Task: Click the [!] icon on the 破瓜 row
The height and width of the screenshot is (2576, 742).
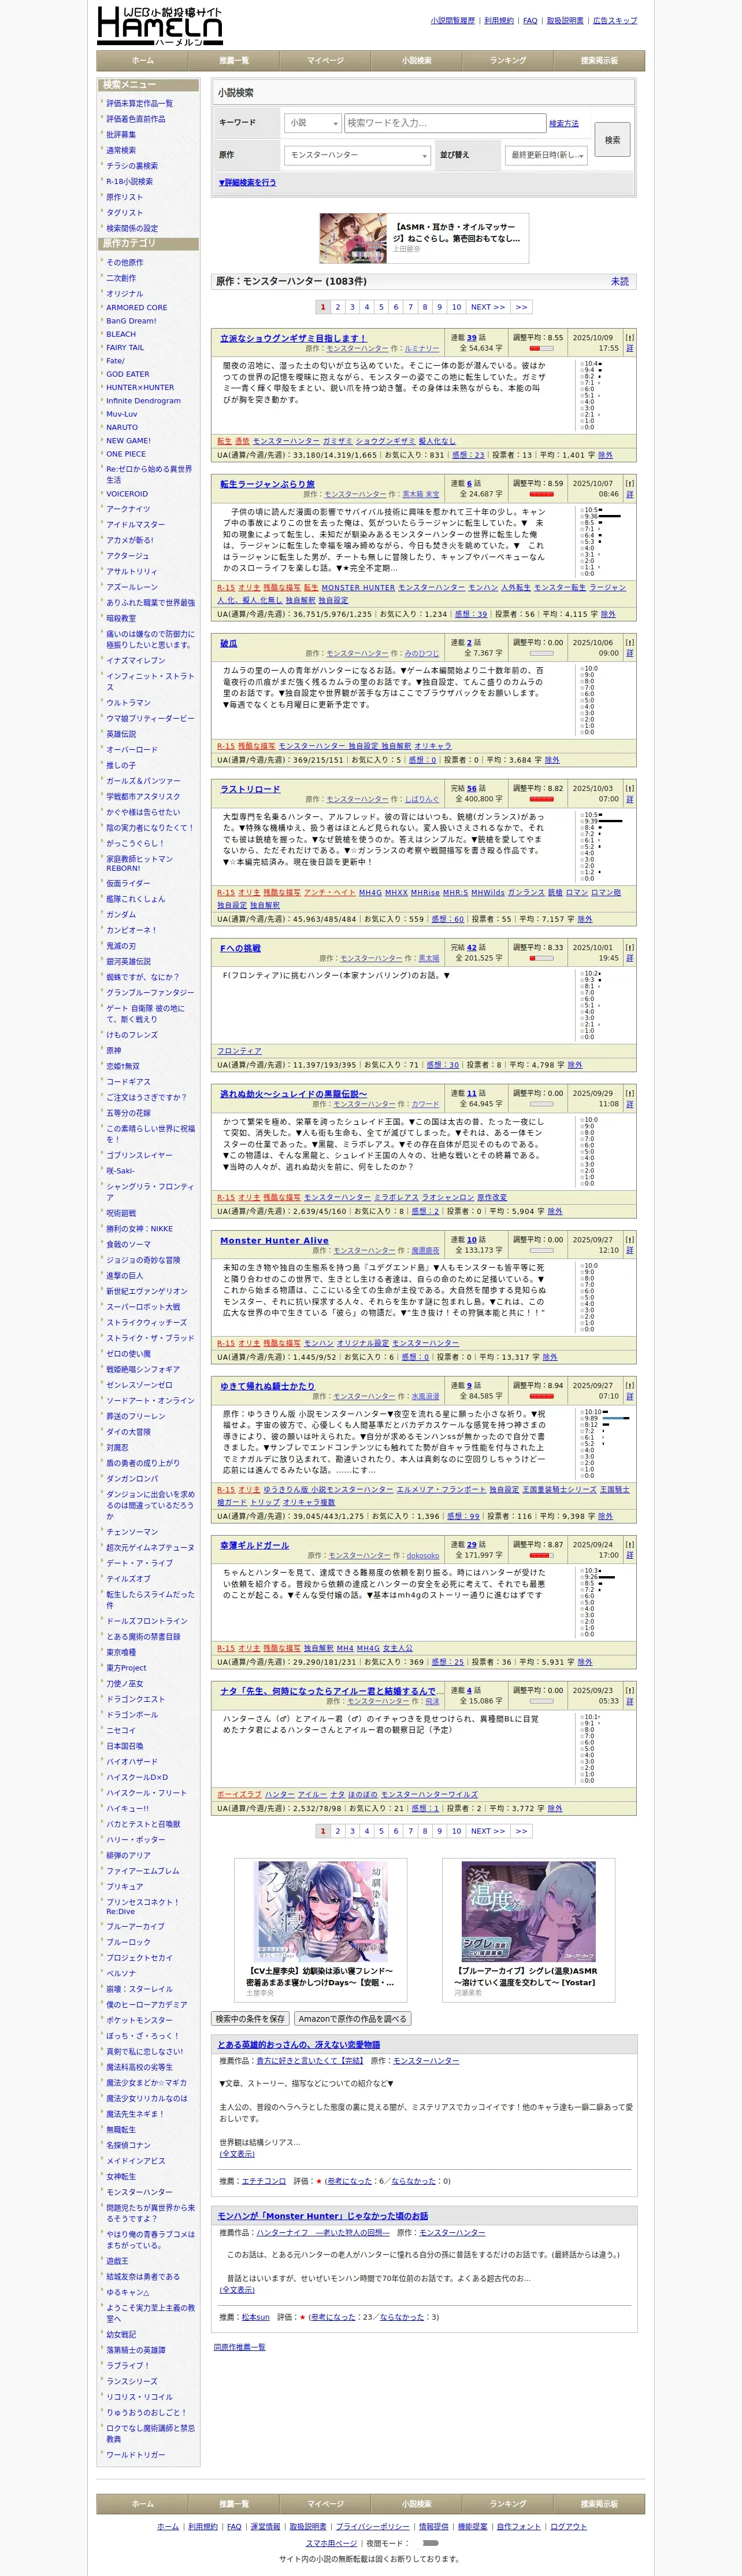Action: coord(629,643)
